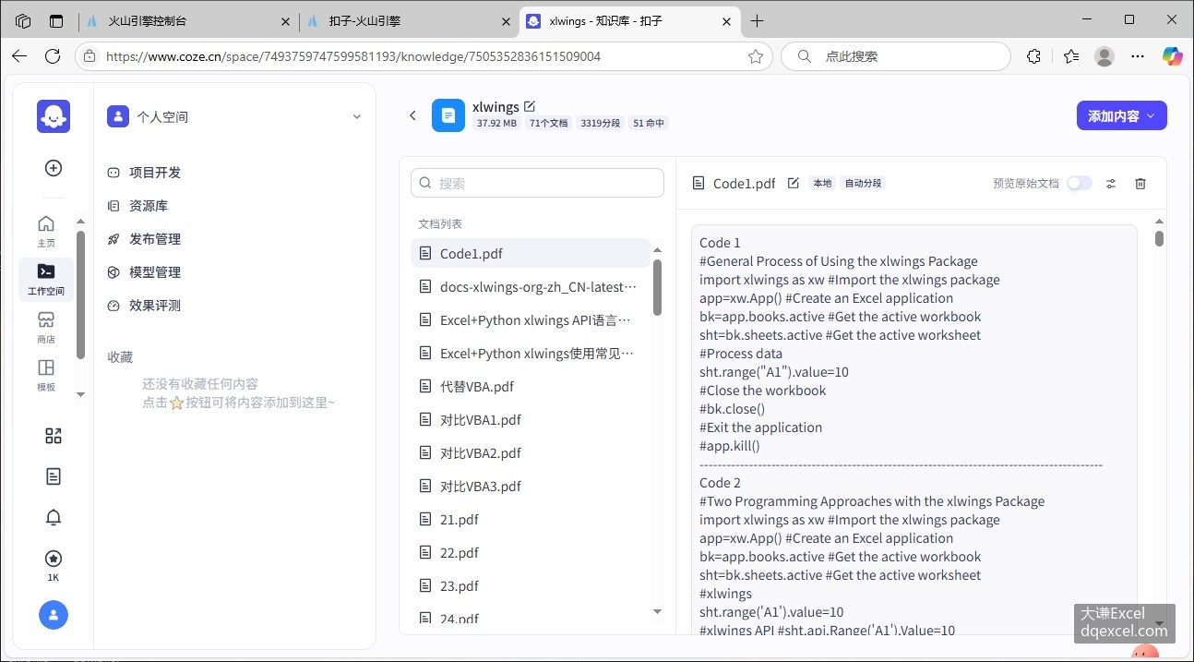Screen dimensions: 1194x662
Task: Click the Coze logo icon in sidebar
Action: click(x=54, y=116)
